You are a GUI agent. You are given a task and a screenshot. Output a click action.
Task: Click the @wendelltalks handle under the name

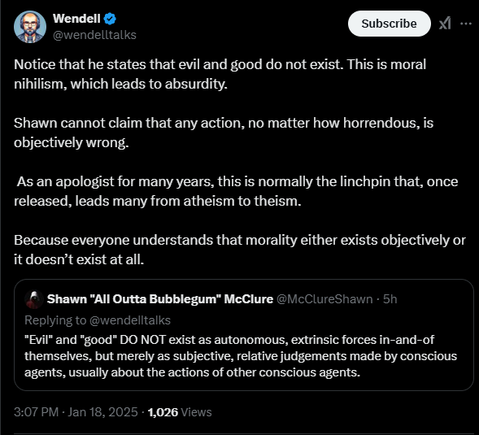click(94, 35)
